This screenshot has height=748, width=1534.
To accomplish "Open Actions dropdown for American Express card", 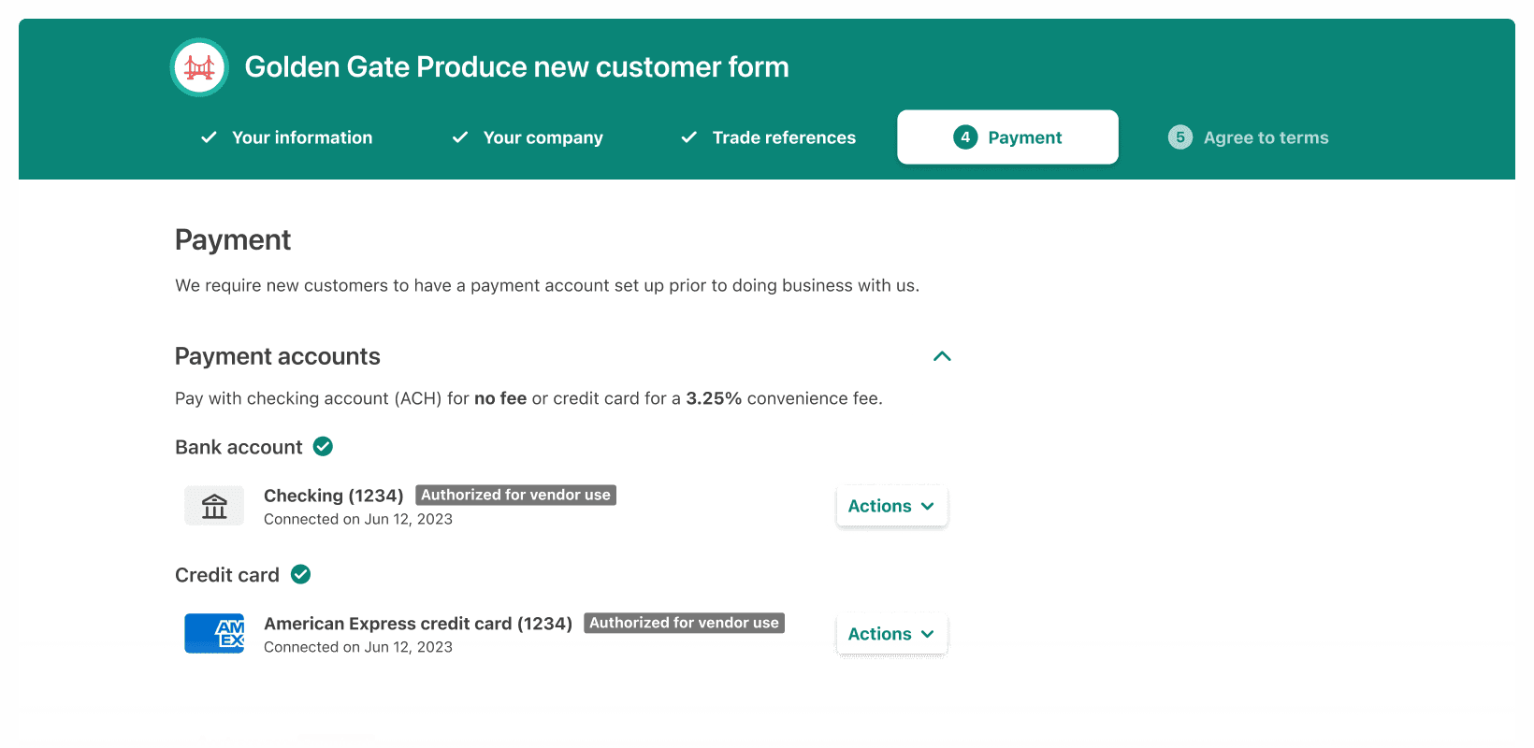I will coord(891,634).
